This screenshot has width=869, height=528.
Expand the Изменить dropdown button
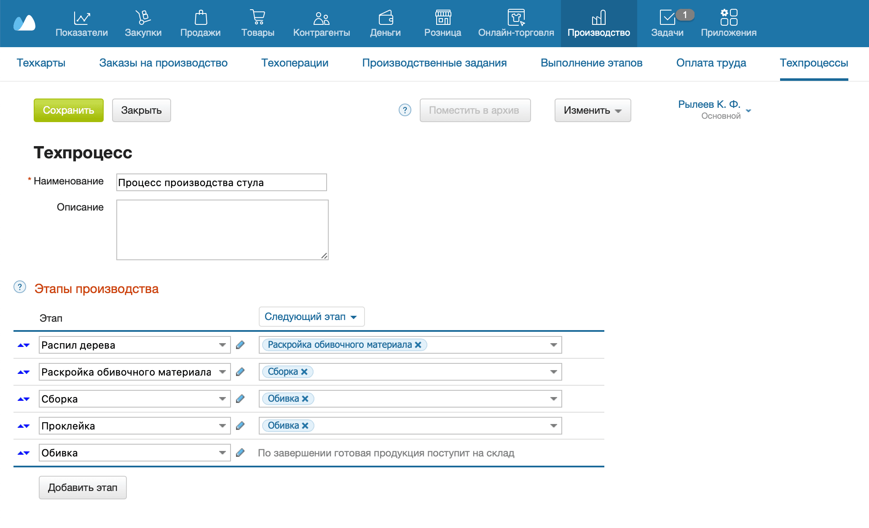(x=593, y=110)
